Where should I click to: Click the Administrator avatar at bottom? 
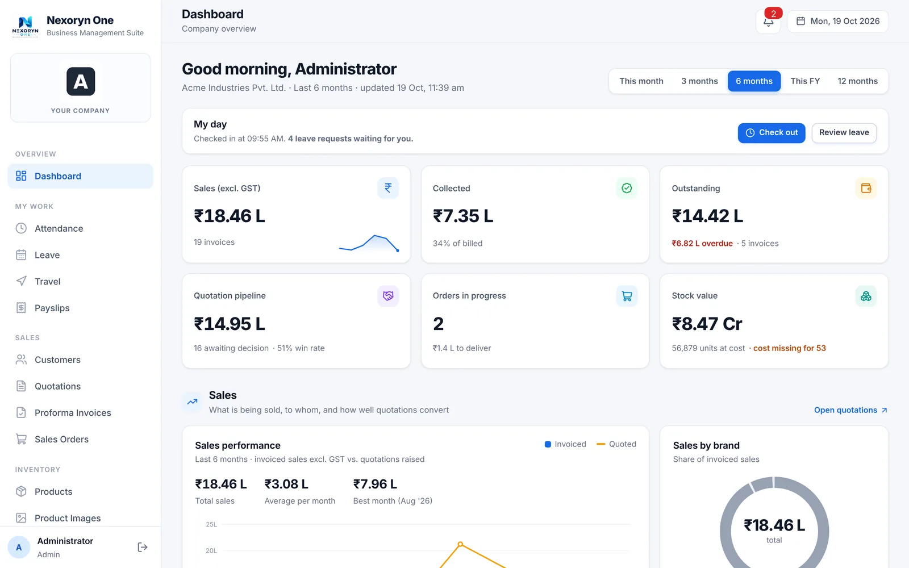click(19, 548)
